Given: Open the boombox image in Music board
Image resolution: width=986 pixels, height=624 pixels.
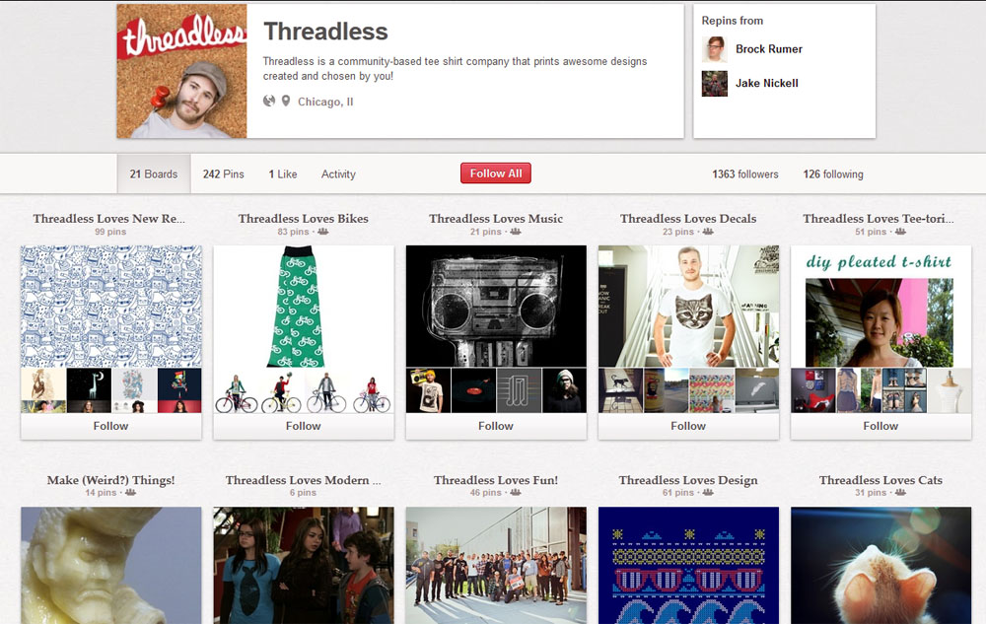Looking at the screenshot, I should click(x=496, y=306).
